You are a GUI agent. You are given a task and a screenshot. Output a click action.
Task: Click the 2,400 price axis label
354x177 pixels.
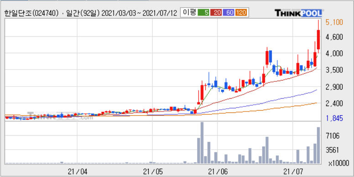334,104
